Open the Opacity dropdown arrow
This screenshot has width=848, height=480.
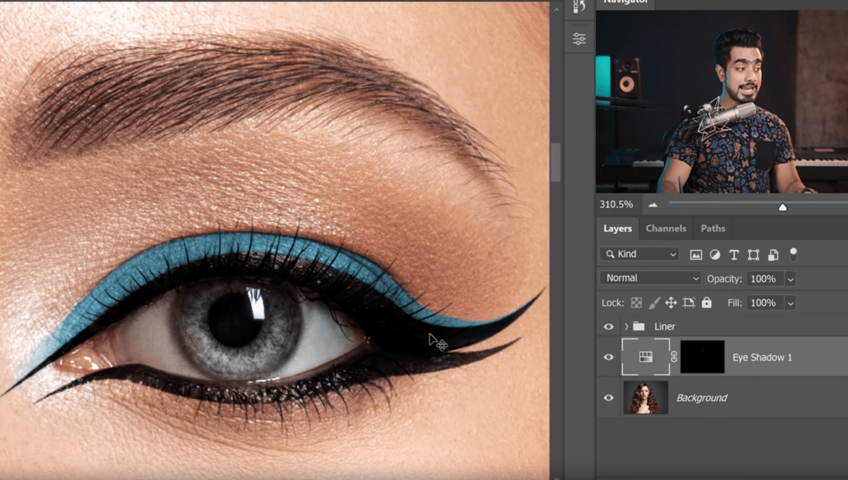(x=790, y=279)
